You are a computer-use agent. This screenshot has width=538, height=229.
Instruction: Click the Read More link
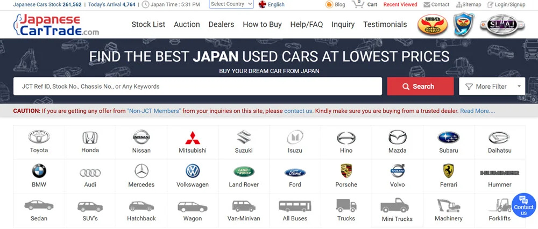pos(477,111)
